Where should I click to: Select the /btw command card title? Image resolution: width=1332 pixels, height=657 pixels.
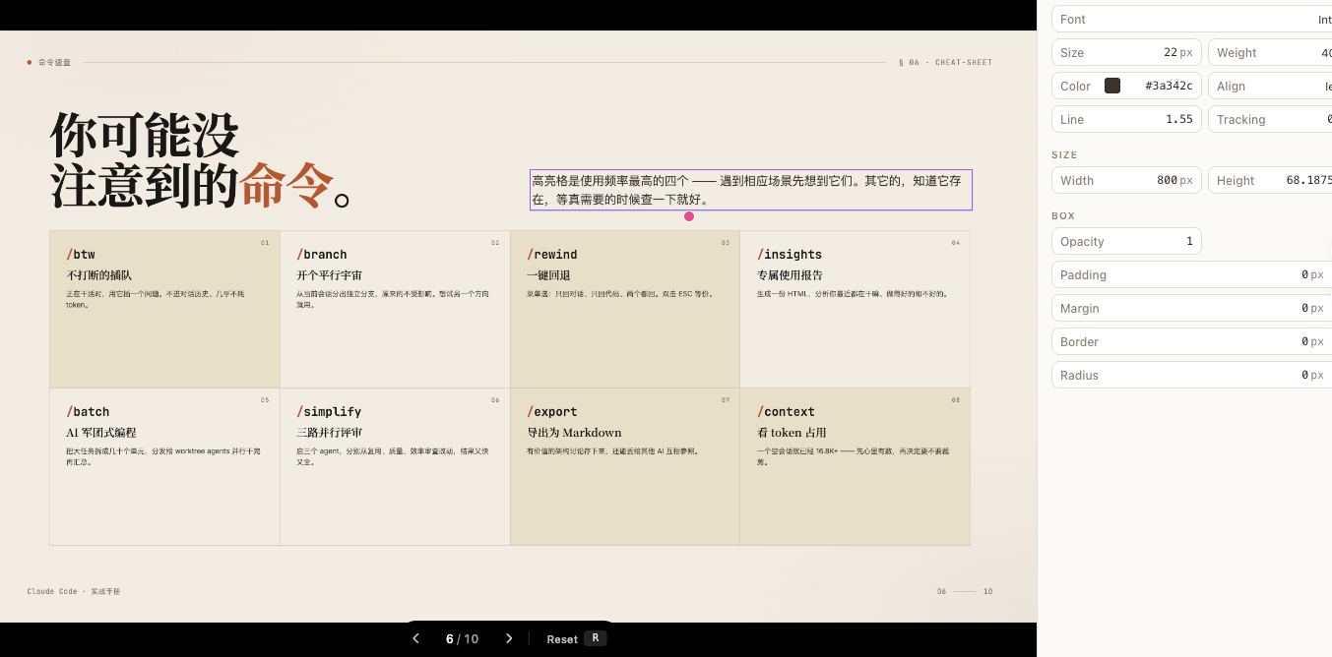pyautogui.click(x=81, y=255)
